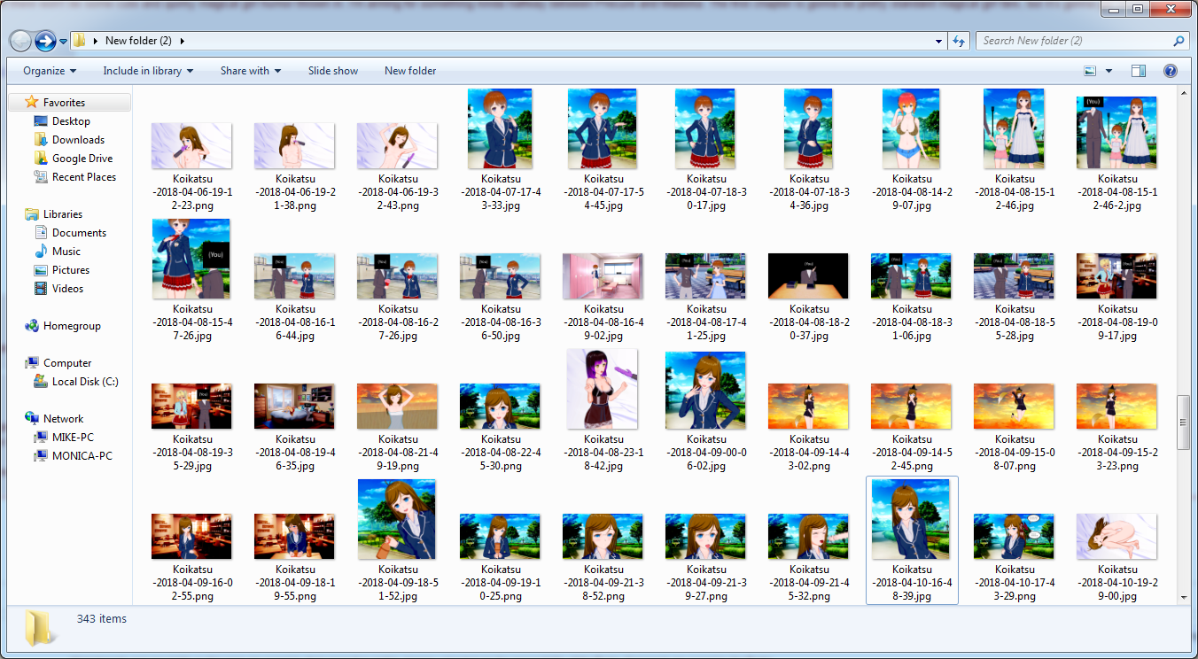Open the Help question mark icon
Screen dimensions: 1198x659
[1170, 71]
